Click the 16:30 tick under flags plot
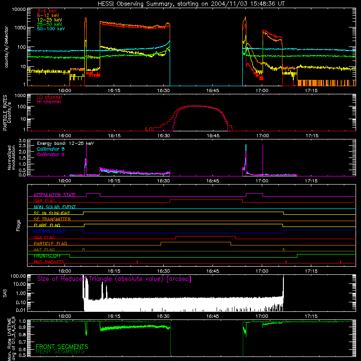 click(x=163, y=271)
